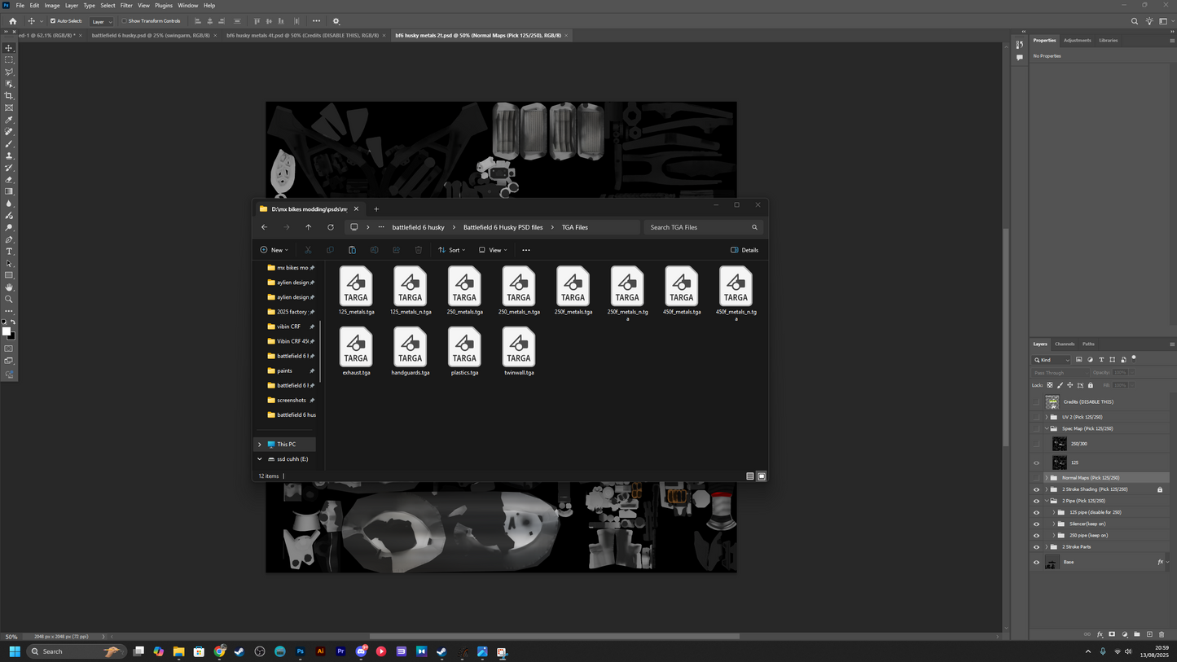
Task: Open the Sort dropdown in File Explorer
Action: pos(451,250)
